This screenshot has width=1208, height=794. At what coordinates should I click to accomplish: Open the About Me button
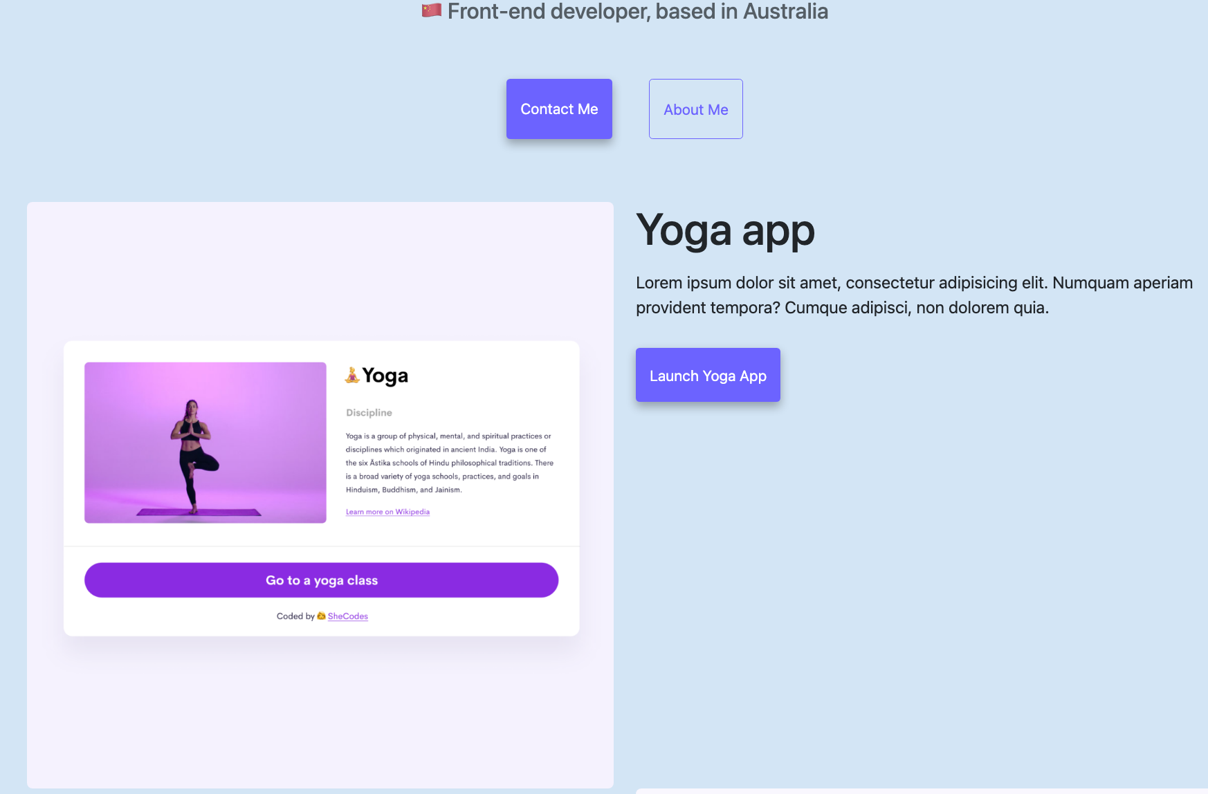click(695, 109)
